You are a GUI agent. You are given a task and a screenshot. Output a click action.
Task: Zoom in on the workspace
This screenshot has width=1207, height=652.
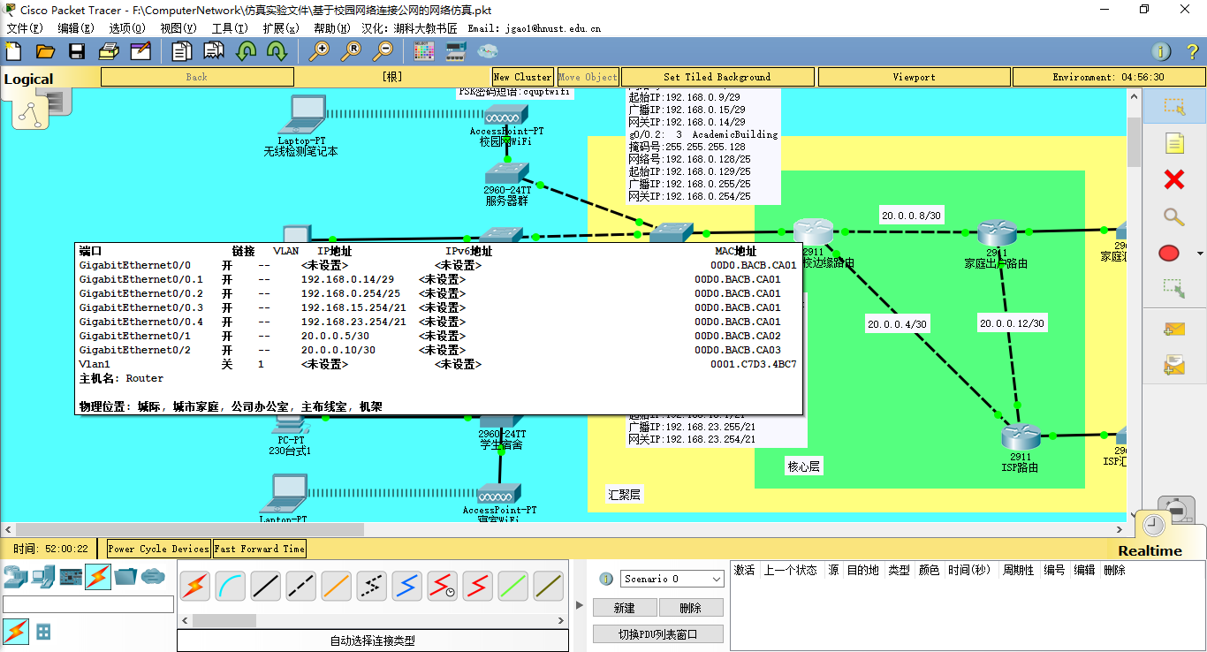[319, 51]
